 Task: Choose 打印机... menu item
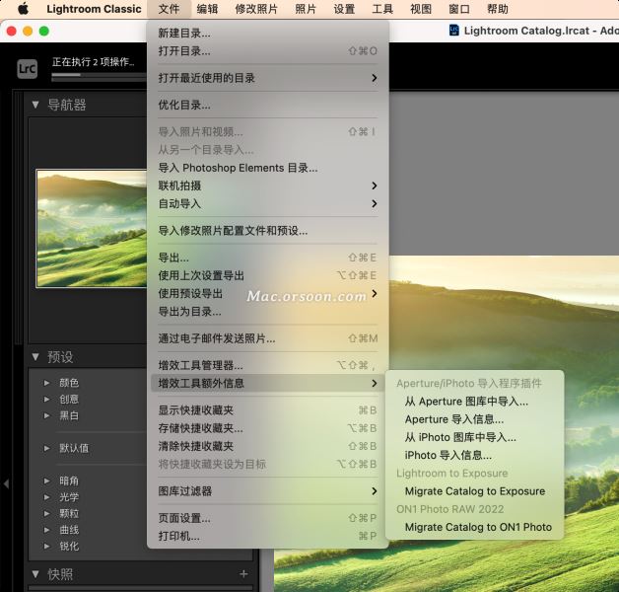[x=268, y=537]
